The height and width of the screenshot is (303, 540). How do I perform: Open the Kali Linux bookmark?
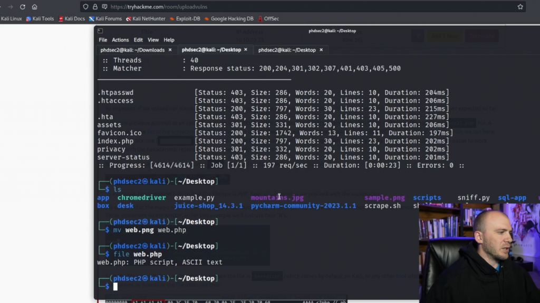(x=11, y=18)
